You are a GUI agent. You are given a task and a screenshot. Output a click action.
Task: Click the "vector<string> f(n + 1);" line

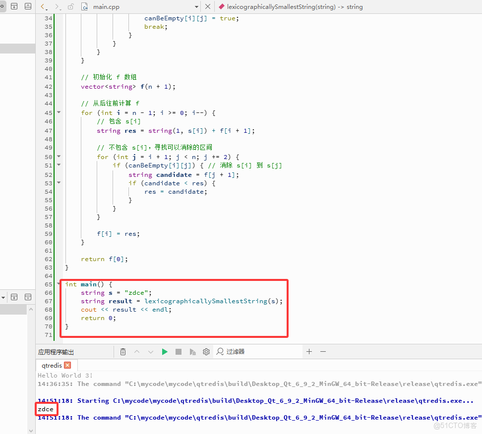(x=128, y=87)
